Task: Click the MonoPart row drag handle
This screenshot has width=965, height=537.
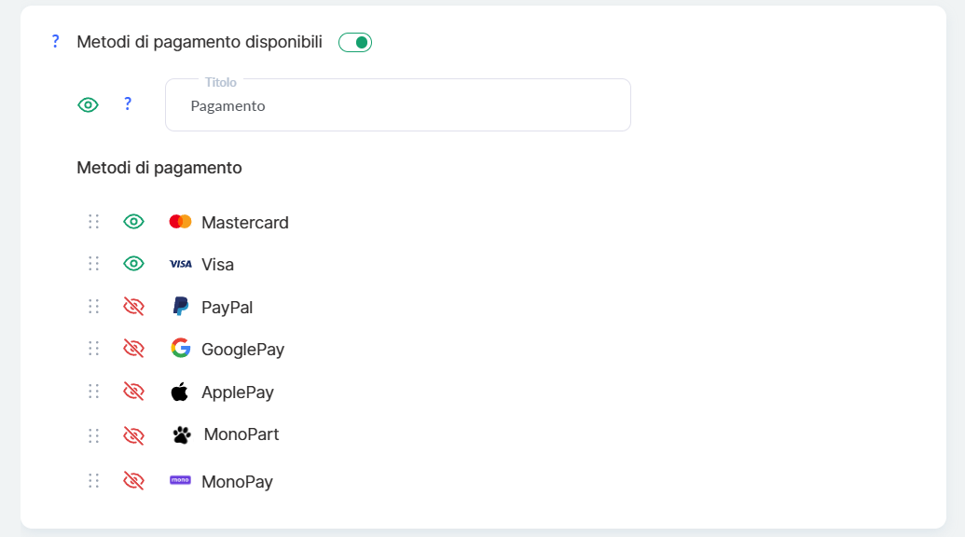Action: pyautogui.click(x=93, y=435)
